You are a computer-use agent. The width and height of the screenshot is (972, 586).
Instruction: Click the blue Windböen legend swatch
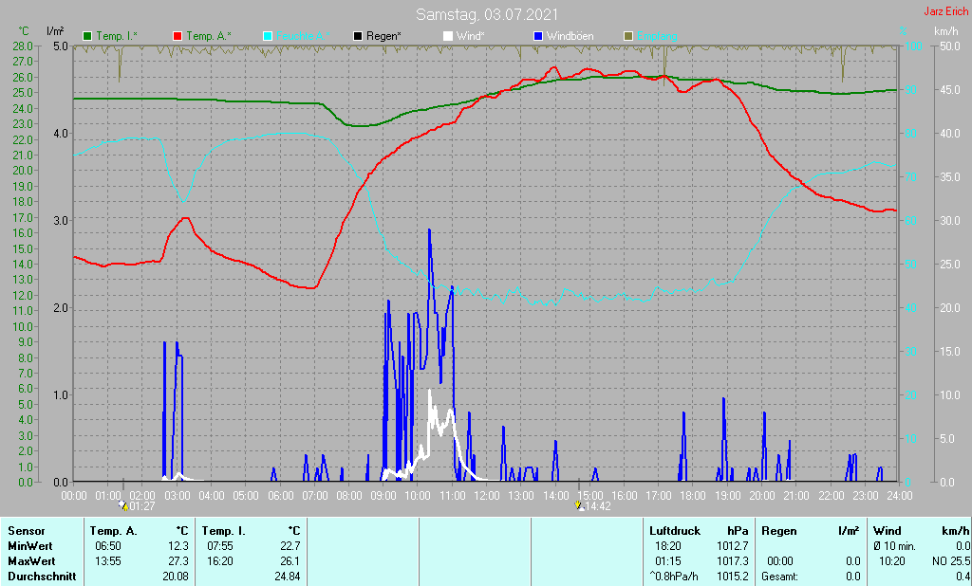point(538,36)
